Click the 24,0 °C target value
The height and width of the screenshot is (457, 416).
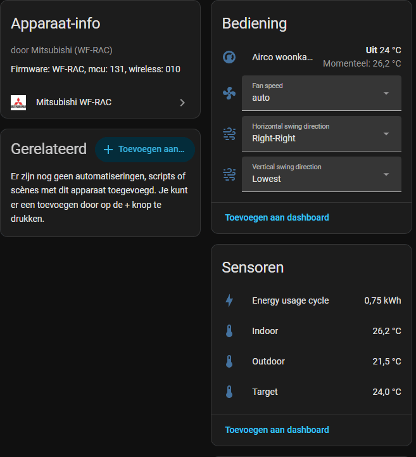(387, 392)
